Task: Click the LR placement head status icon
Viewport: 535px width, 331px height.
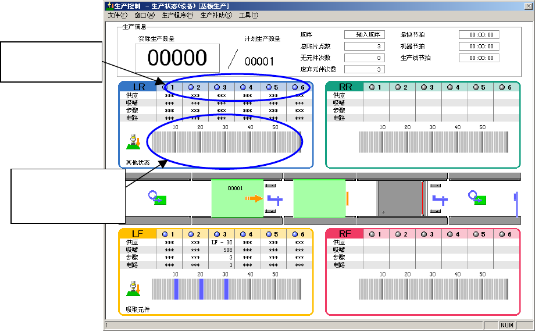Action: pyautogui.click(x=133, y=142)
